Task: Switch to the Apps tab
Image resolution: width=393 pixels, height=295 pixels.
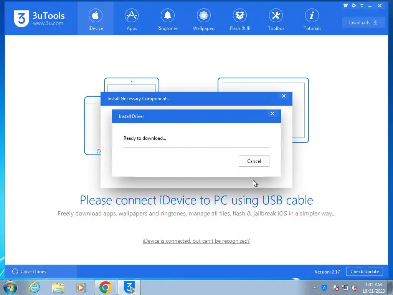Action: tap(132, 19)
